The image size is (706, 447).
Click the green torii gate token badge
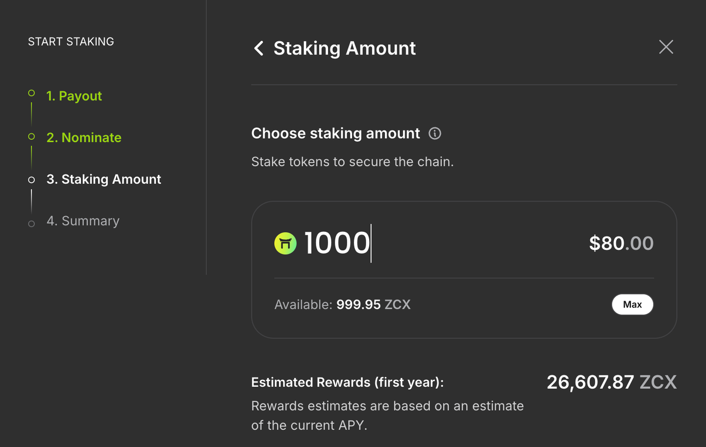click(x=285, y=243)
